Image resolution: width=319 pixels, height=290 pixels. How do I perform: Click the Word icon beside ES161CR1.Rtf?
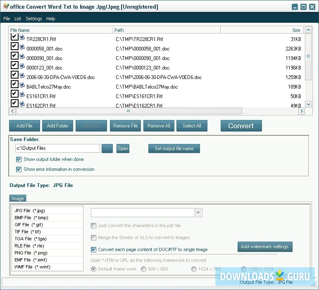click(22, 95)
